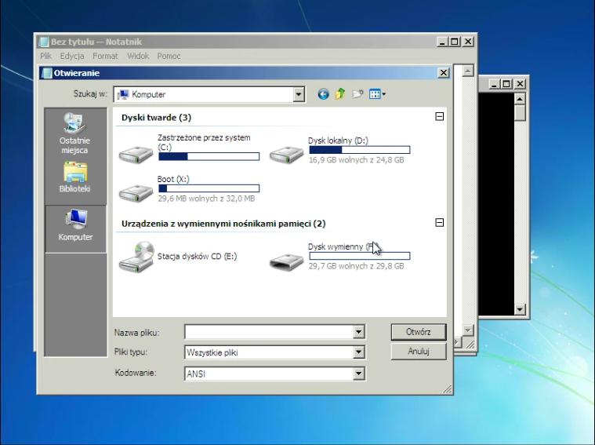Image resolution: width=595 pixels, height=445 pixels.
Task: Click the Urządzenia z wymiennymi nośnikami pamięci header
Action: [223, 224]
